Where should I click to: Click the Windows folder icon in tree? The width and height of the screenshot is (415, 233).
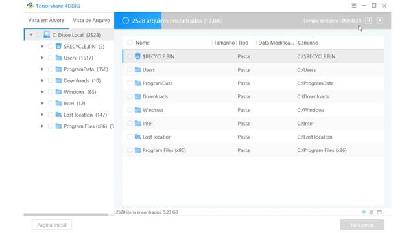click(58, 92)
